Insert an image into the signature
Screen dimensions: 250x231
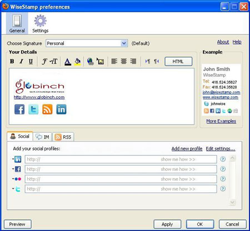(x=100, y=61)
